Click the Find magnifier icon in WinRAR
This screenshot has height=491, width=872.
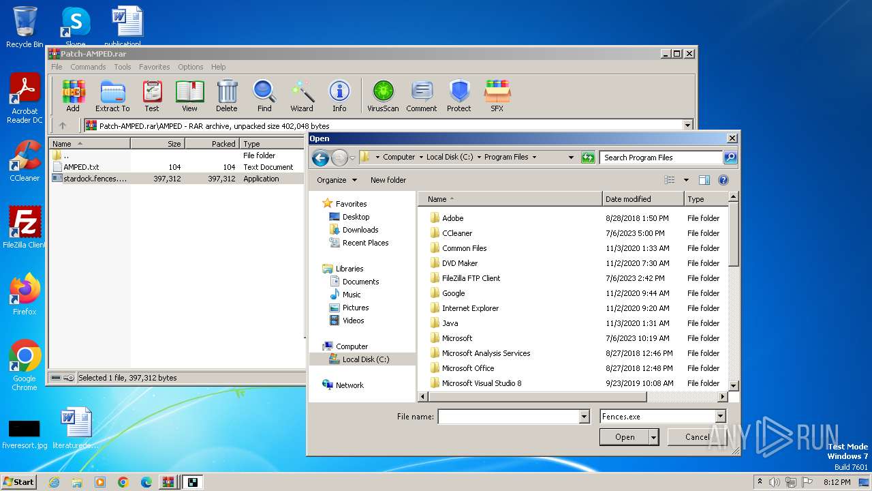[x=264, y=95]
